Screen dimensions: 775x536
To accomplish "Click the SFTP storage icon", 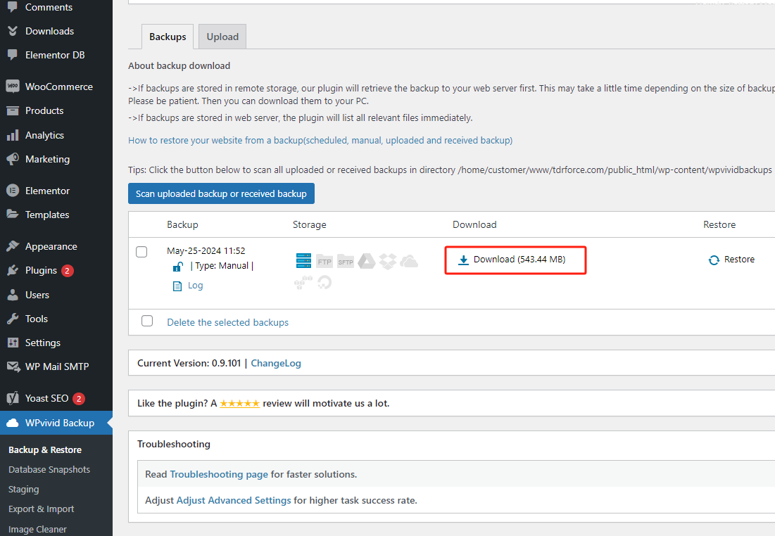I will click(345, 262).
